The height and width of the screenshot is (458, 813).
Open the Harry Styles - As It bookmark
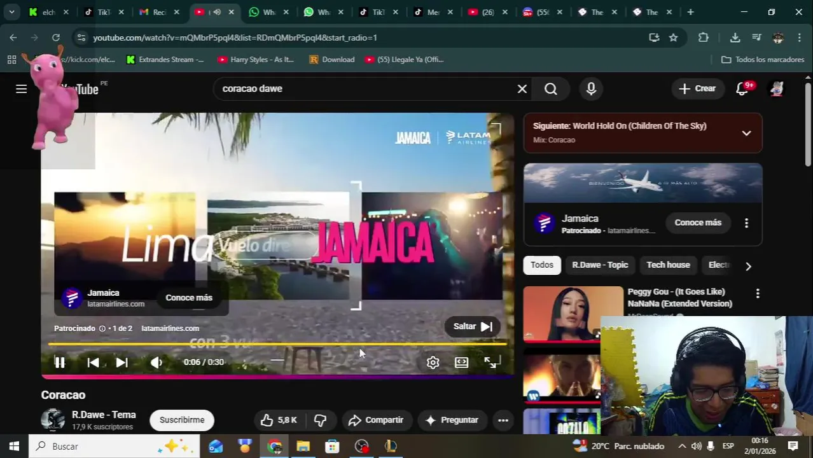click(x=256, y=59)
